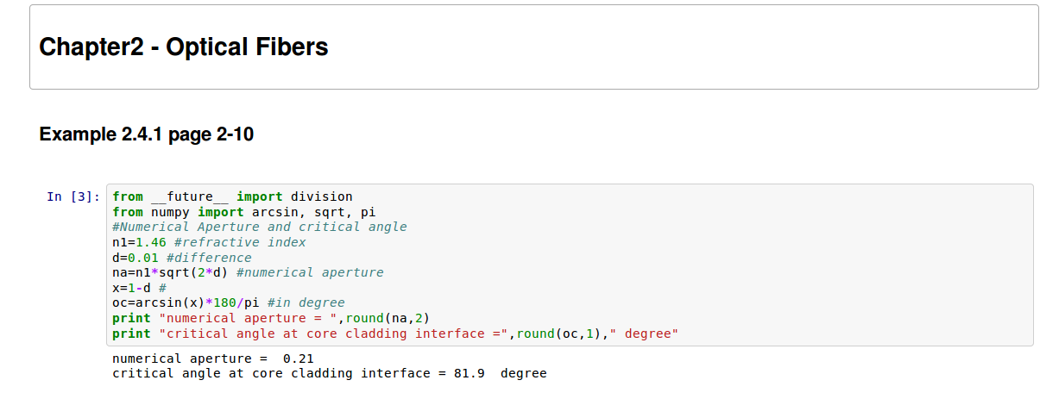This screenshot has width=1059, height=399.
Task: Click the oc=arcsin(x)*180/pi expression
Action: (186, 302)
